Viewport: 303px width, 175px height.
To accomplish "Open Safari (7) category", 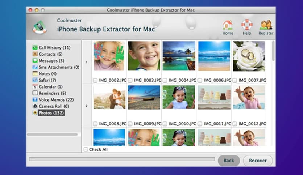I will [x=47, y=80].
